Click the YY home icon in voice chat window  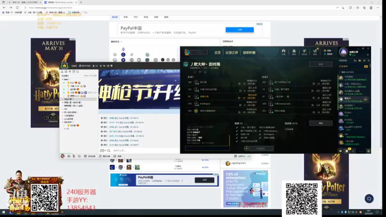pyautogui.click(x=65, y=66)
